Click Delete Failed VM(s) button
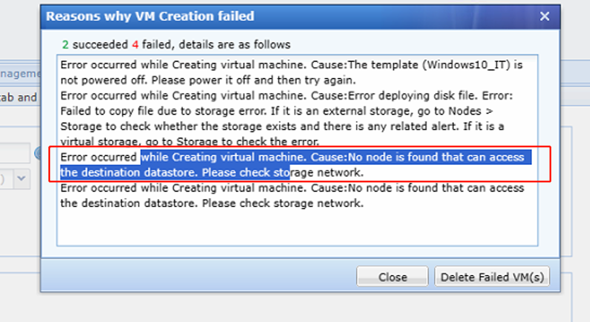 coord(492,277)
